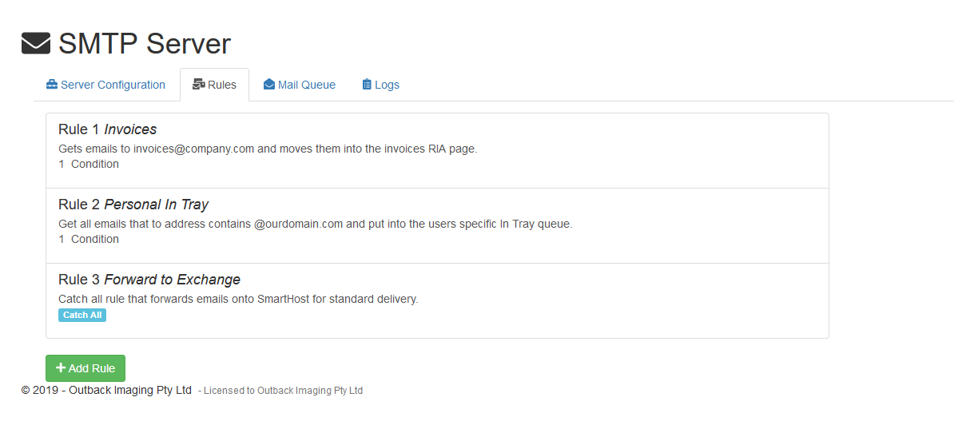This screenshot has height=445, width=954.
Task: Select the Rules tab label
Action: [222, 85]
